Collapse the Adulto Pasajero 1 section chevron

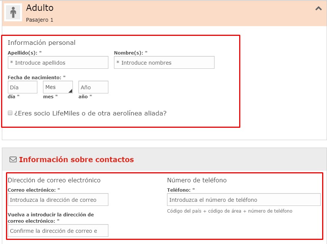pyautogui.click(x=318, y=8)
